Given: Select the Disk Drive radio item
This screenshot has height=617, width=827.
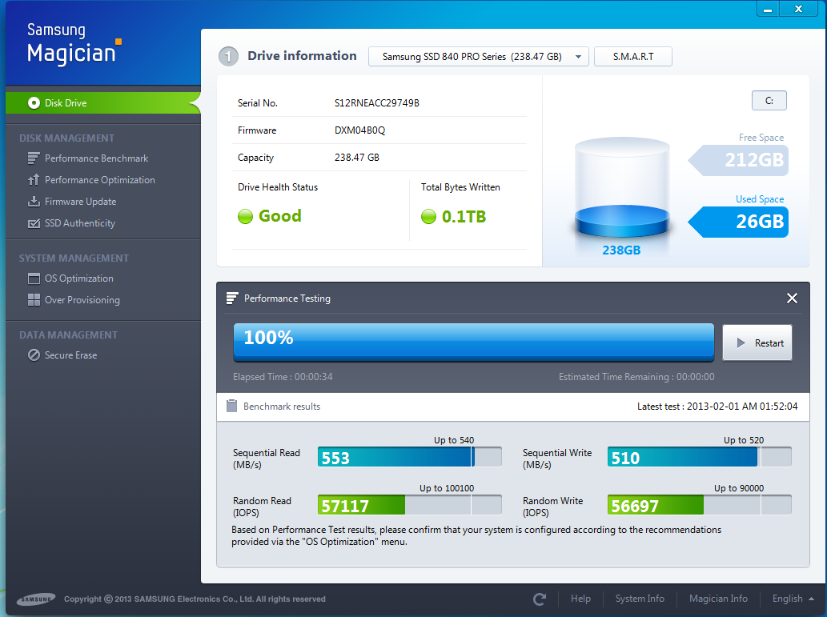Looking at the screenshot, I should tap(34, 103).
